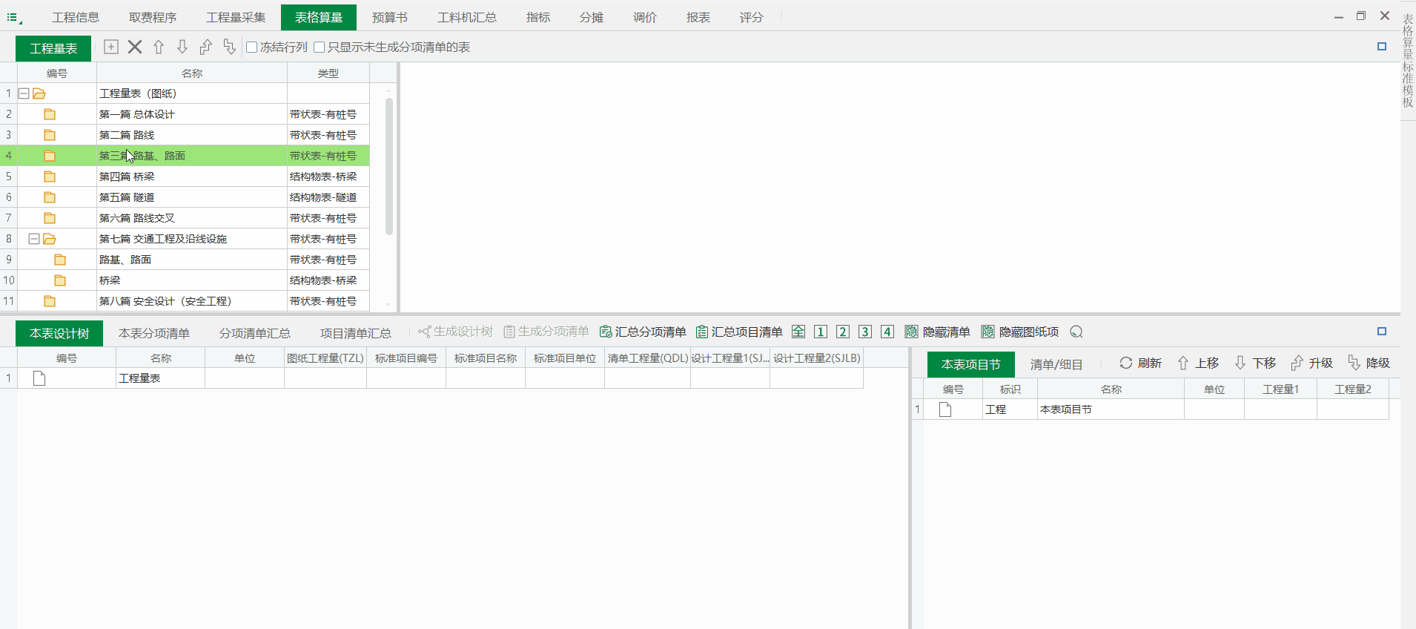
Task: Click the 结构物表-隧道 type cell
Action: [328, 197]
